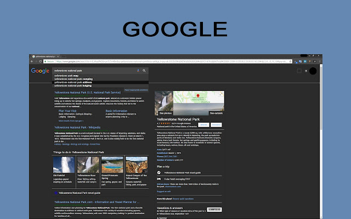Click the Google logo
The height and width of the screenshot is (219, 351).
pyautogui.click(x=40, y=71)
